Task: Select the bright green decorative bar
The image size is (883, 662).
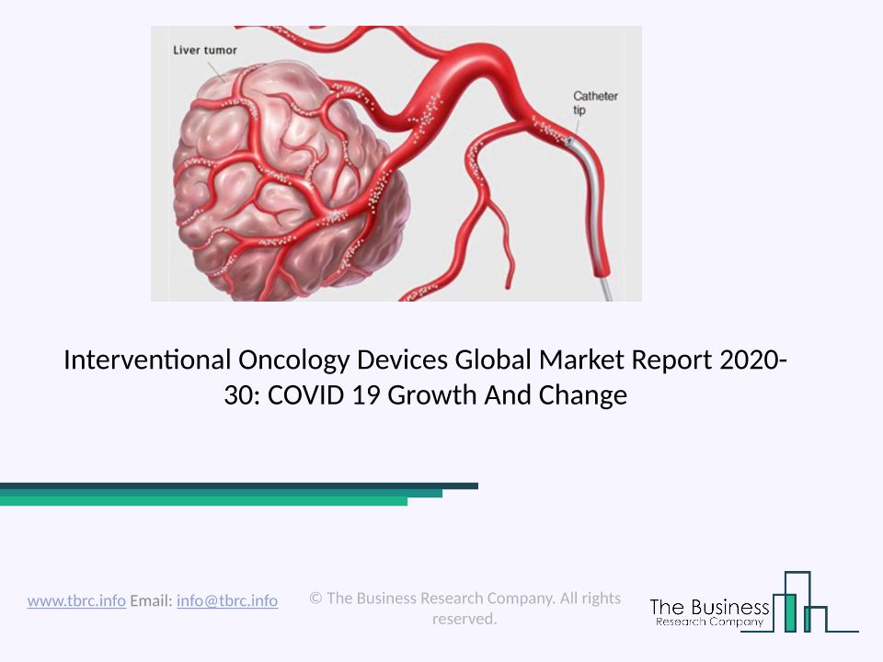Action: [202, 502]
